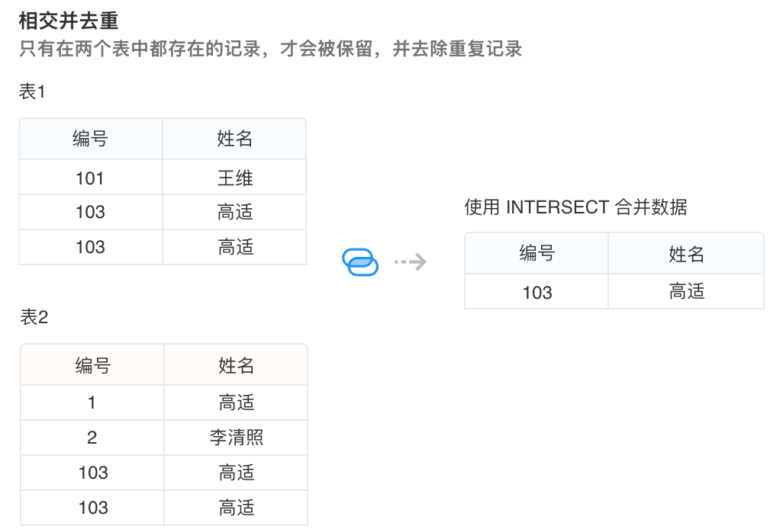Image resolution: width=783 pixels, height=529 pixels.
Task: Click the blue INTERSECT overlap icon
Action: 360,262
